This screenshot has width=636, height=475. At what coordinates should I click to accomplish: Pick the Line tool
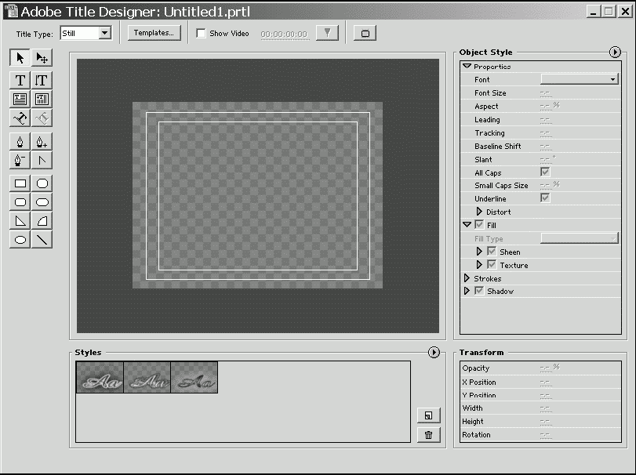[42, 240]
